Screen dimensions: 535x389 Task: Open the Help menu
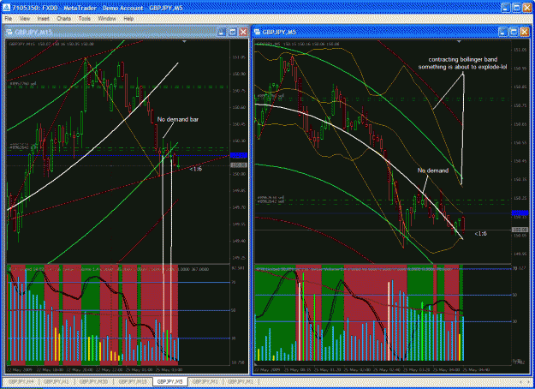128,19
